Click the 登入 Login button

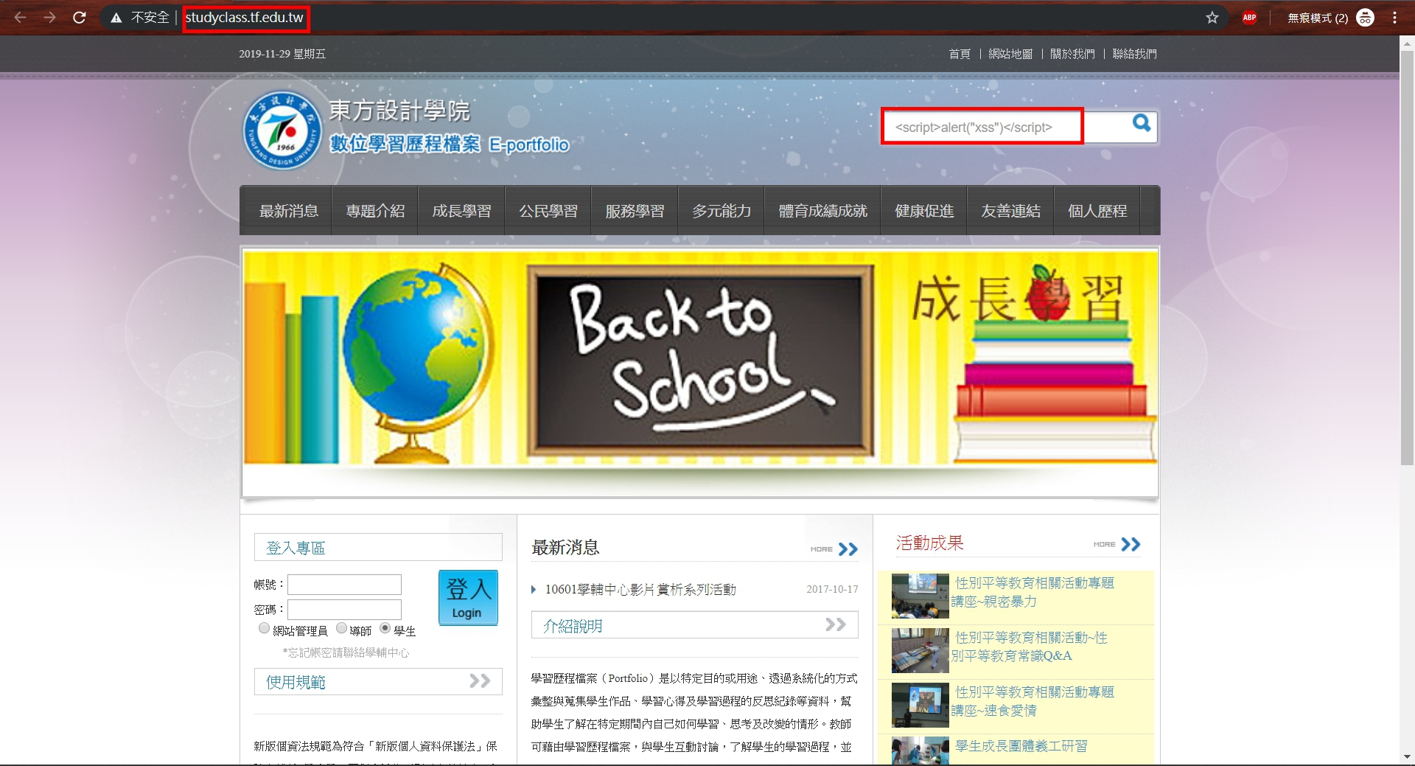tap(468, 597)
